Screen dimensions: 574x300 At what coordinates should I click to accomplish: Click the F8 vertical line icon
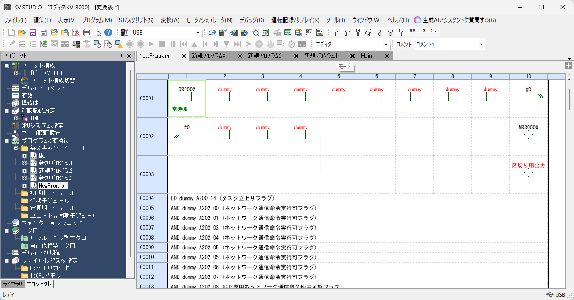401,32
